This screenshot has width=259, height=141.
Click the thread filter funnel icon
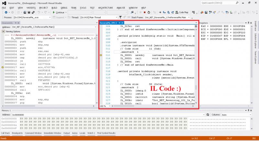click(x=120, y=17)
